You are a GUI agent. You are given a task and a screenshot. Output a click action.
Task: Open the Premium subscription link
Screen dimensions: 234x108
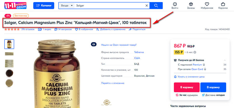pos(197,65)
